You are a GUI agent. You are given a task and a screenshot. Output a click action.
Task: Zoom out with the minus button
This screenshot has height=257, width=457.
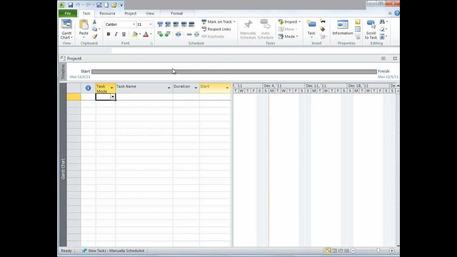tap(353, 251)
